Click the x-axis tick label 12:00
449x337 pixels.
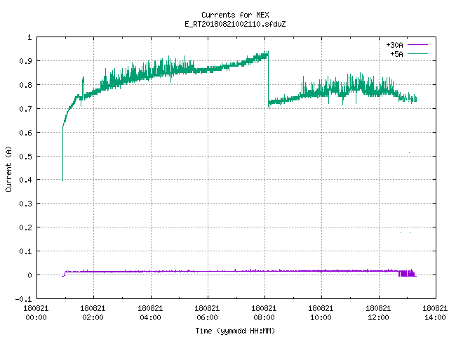tap(378, 317)
